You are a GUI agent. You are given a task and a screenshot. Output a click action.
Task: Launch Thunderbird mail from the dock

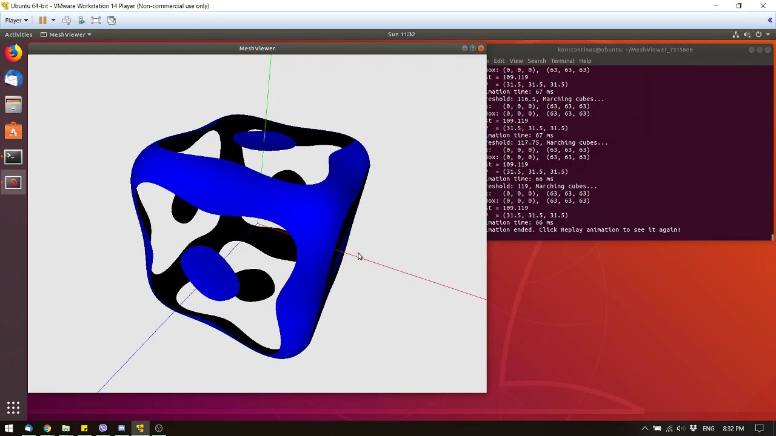pyautogui.click(x=13, y=79)
